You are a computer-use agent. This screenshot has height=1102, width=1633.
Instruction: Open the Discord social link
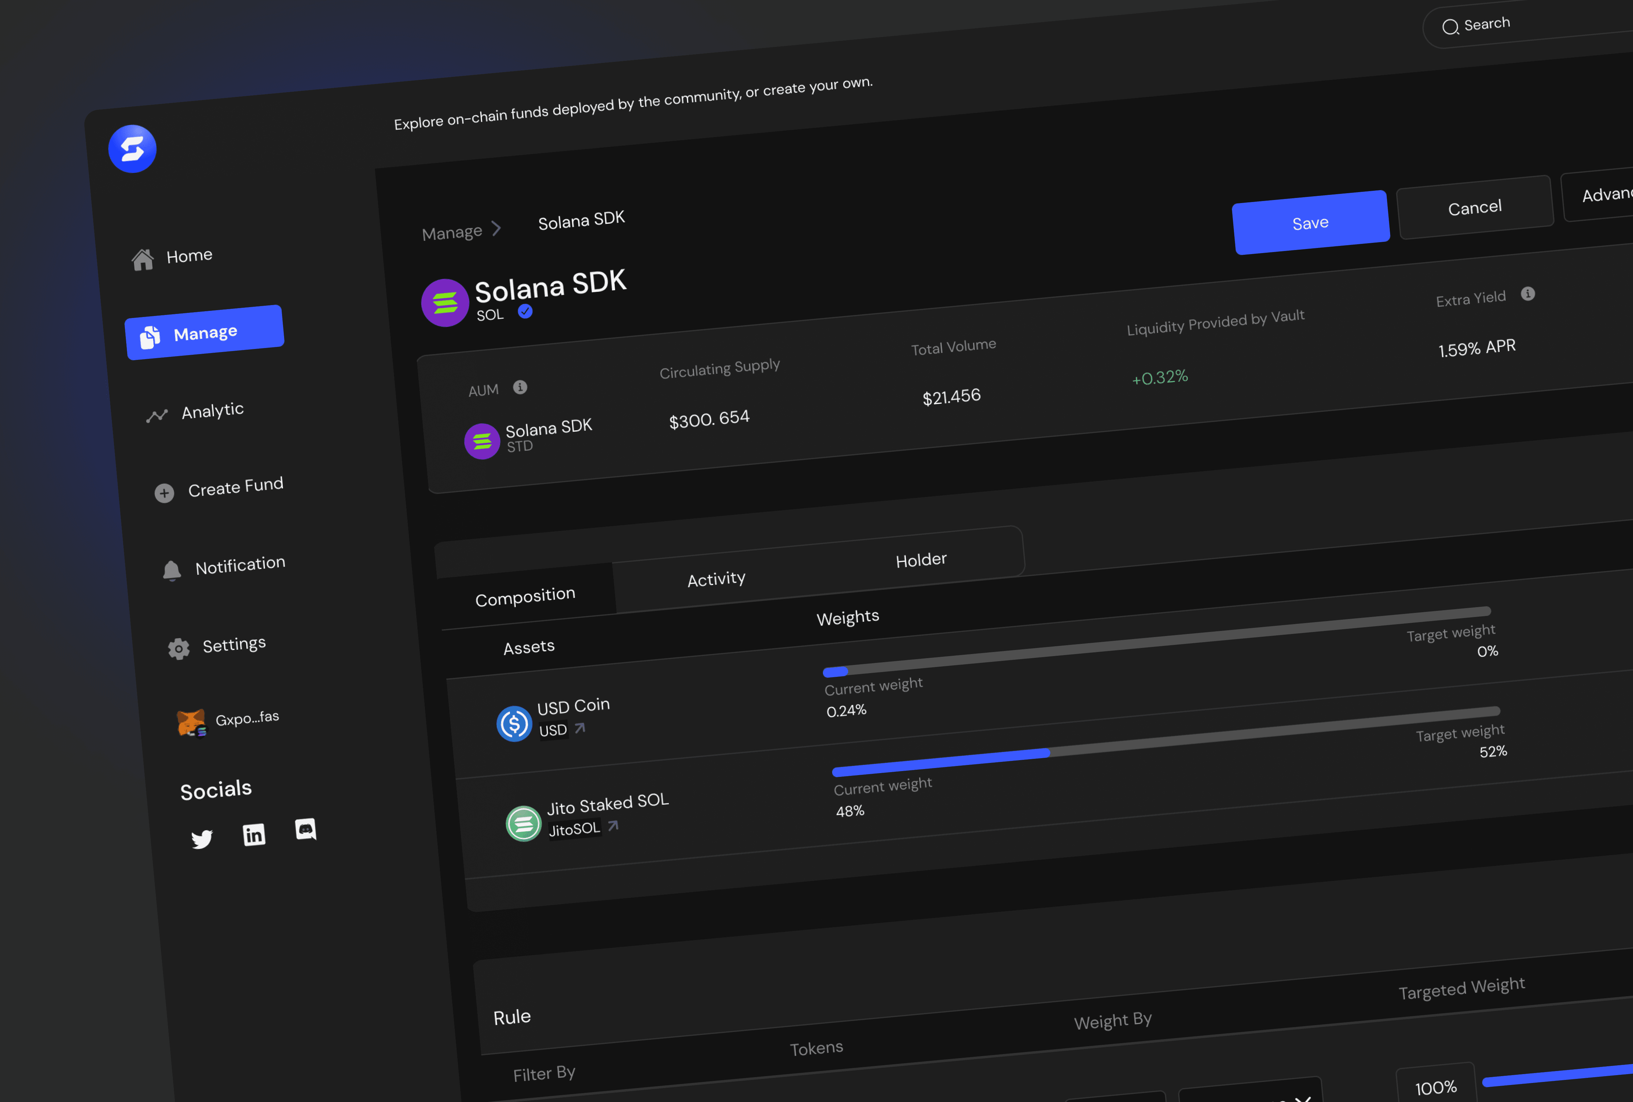pyautogui.click(x=306, y=830)
